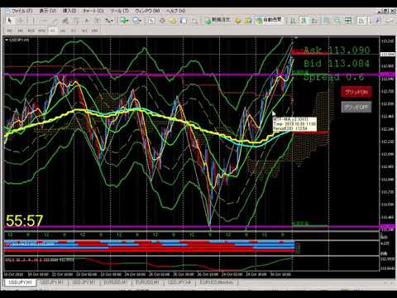Select the text tool in toolbar
The image size is (397, 298).
point(87,21)
